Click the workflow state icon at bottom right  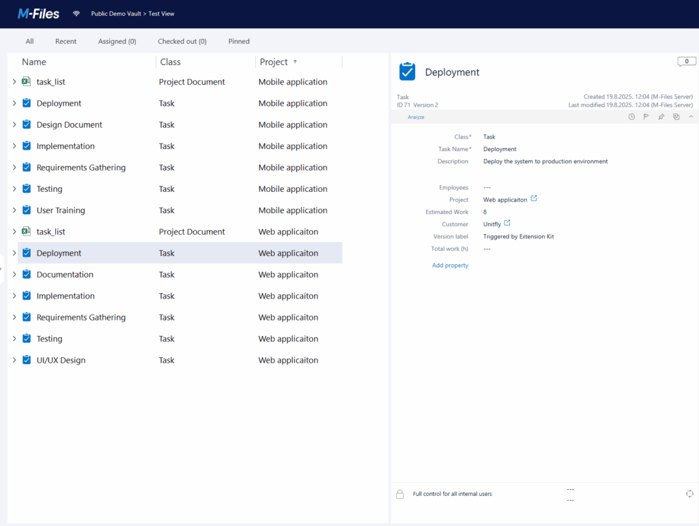pos(689,494)
